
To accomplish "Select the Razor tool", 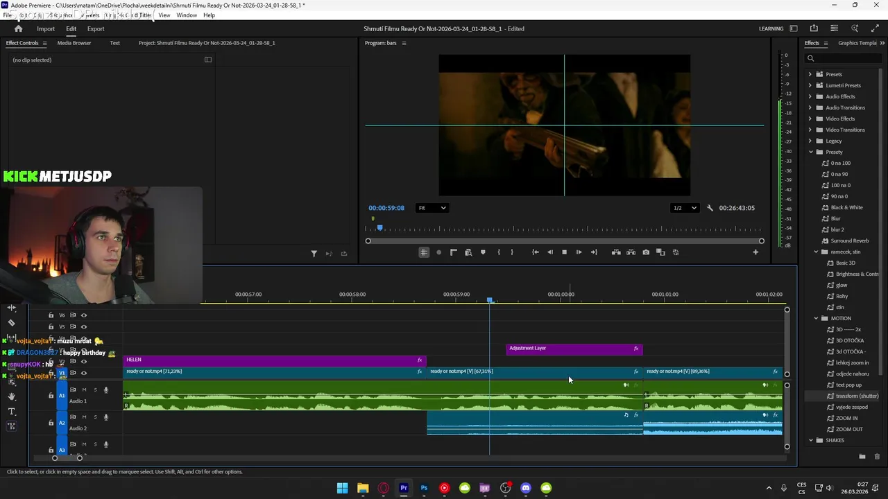I will (11, 323).
